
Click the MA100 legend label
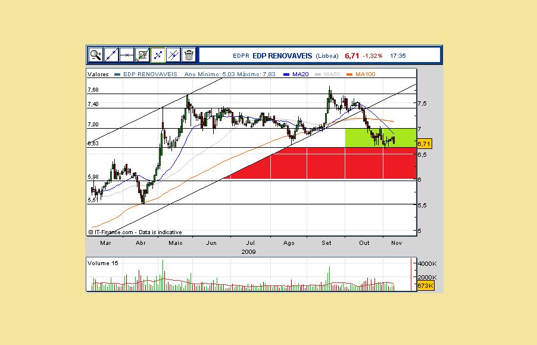(366, 74)
